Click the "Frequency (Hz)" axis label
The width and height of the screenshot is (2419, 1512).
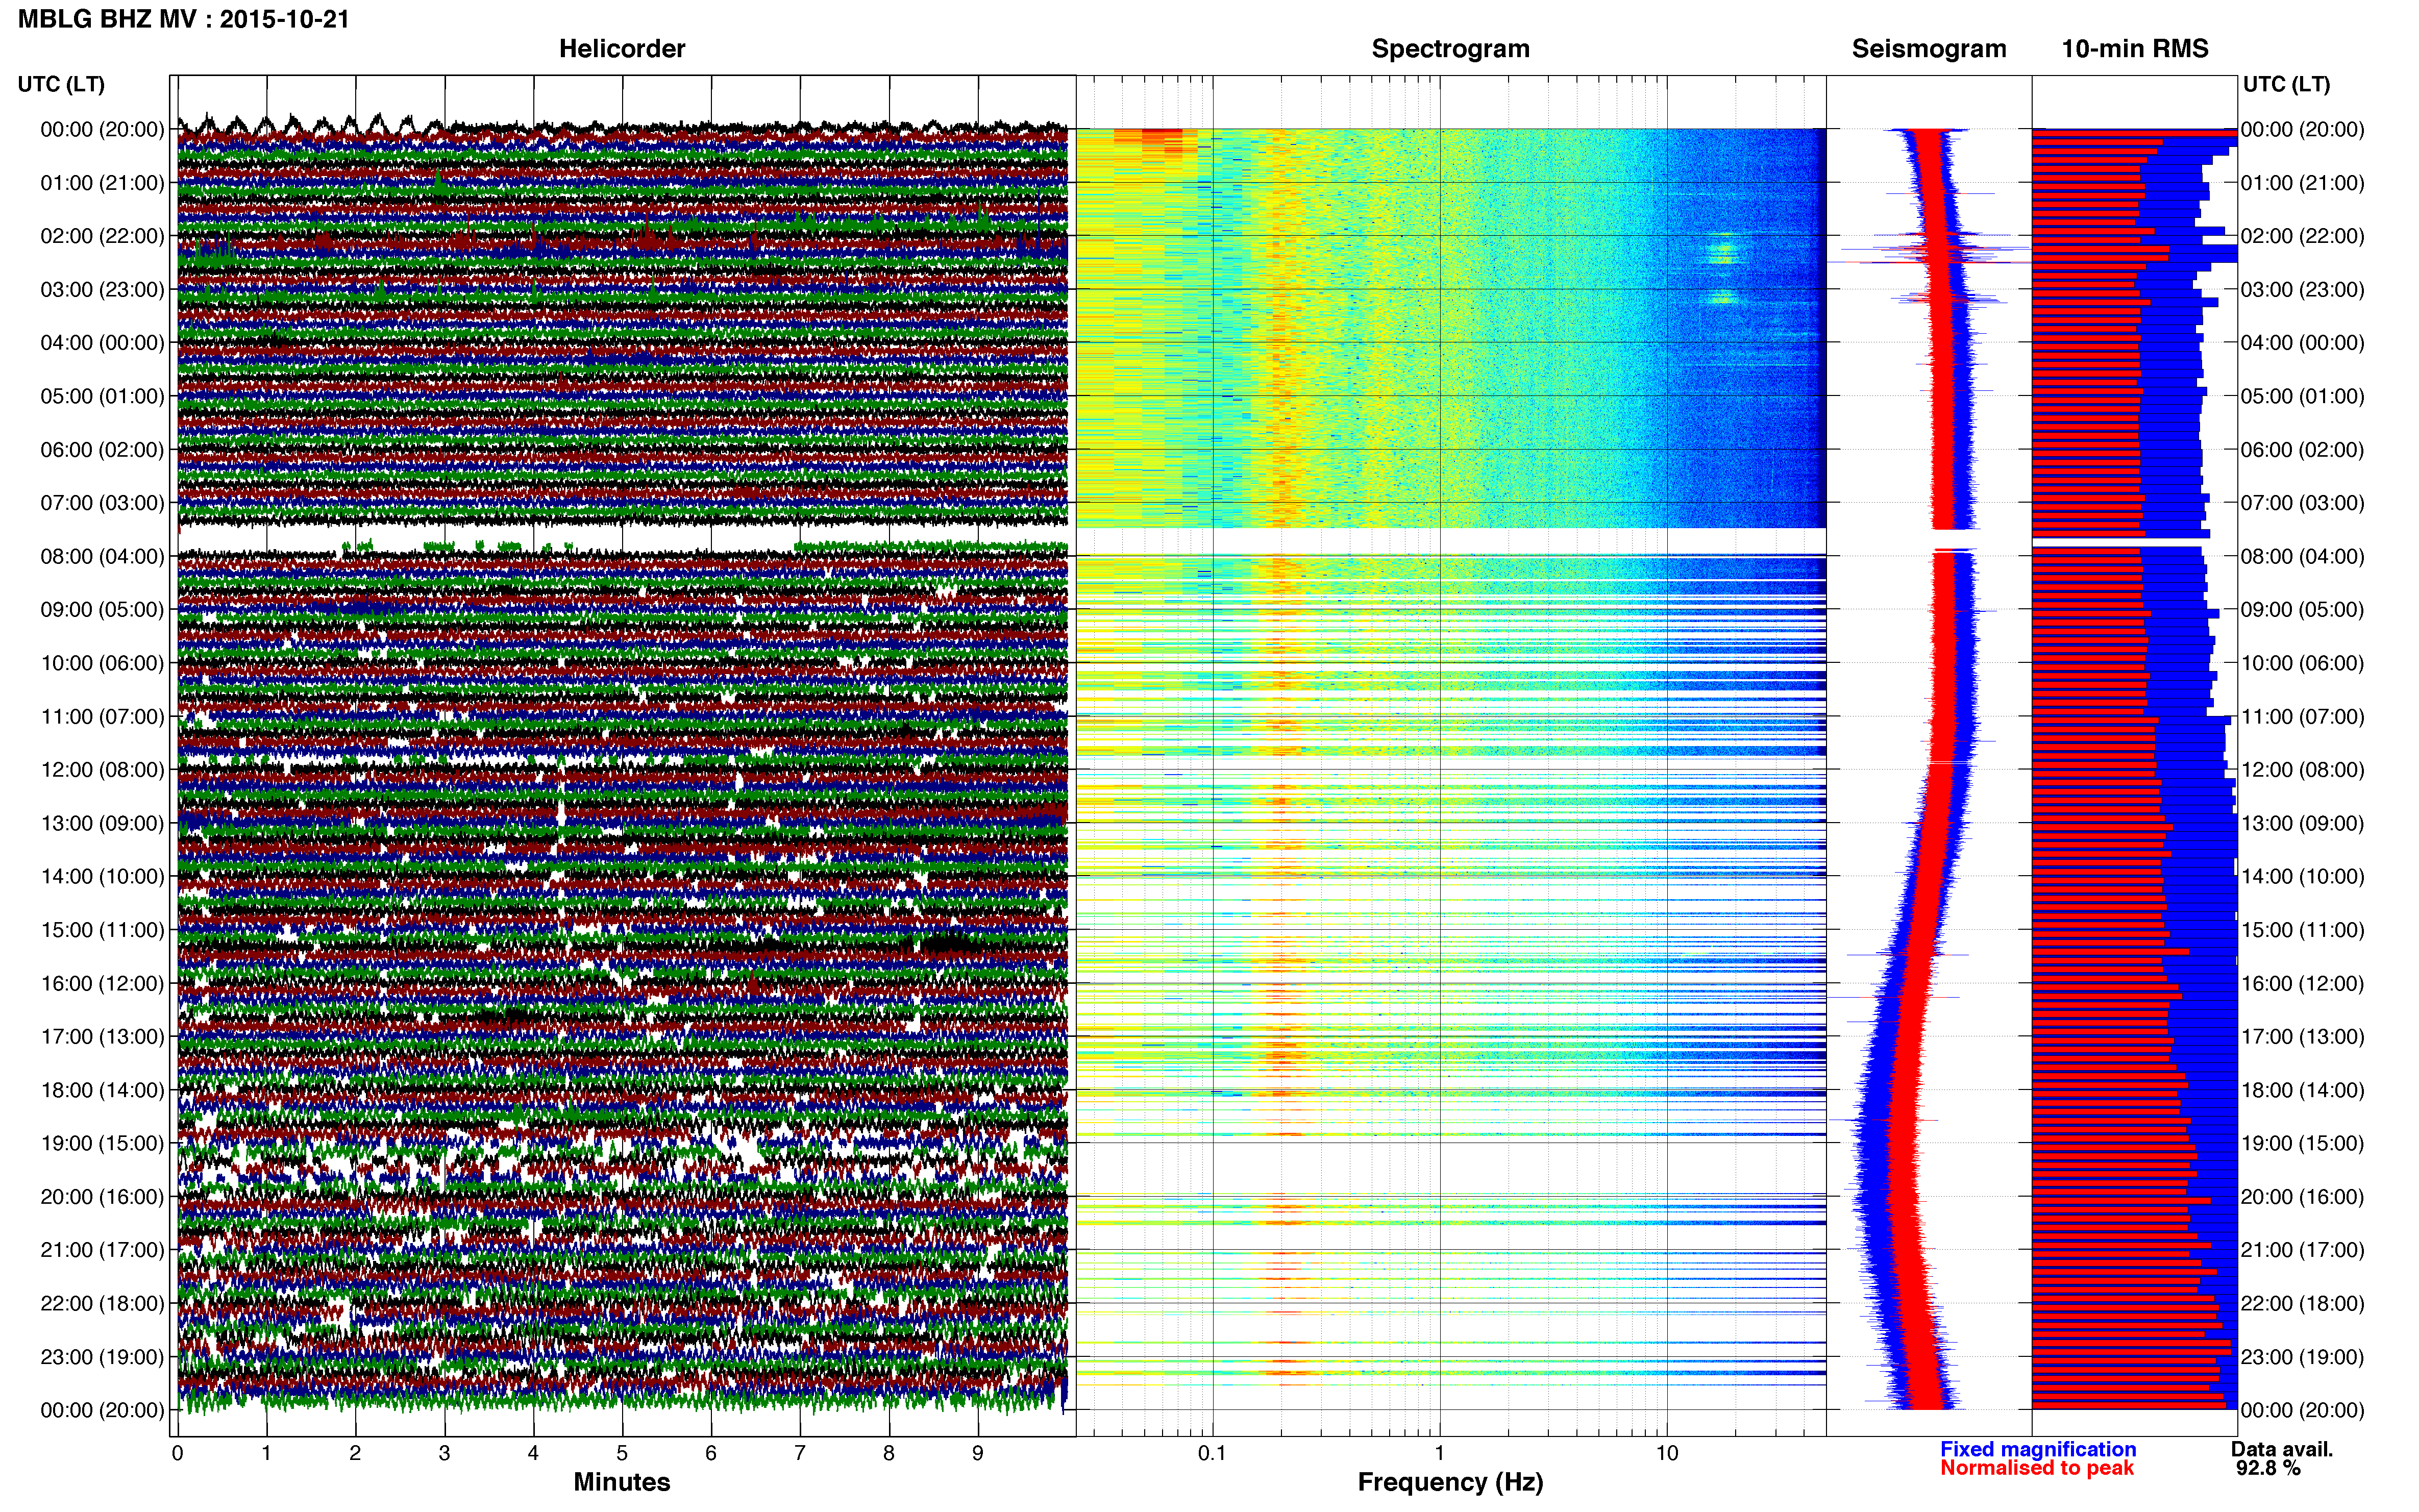tap(1450, 1483)
